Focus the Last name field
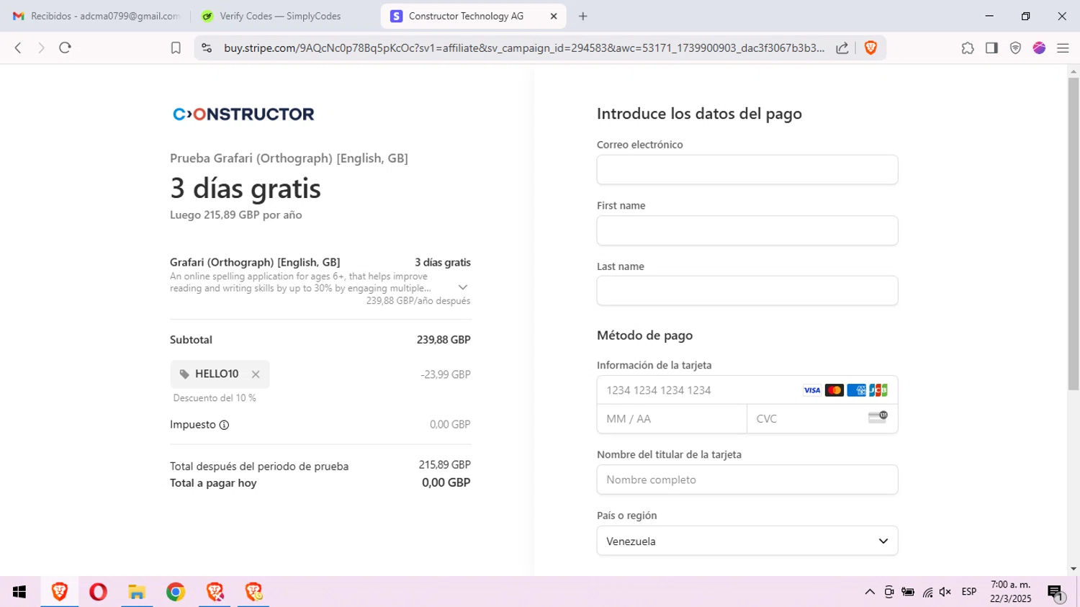This screenshot has width=1080, height=607. (x=747, y=291)
